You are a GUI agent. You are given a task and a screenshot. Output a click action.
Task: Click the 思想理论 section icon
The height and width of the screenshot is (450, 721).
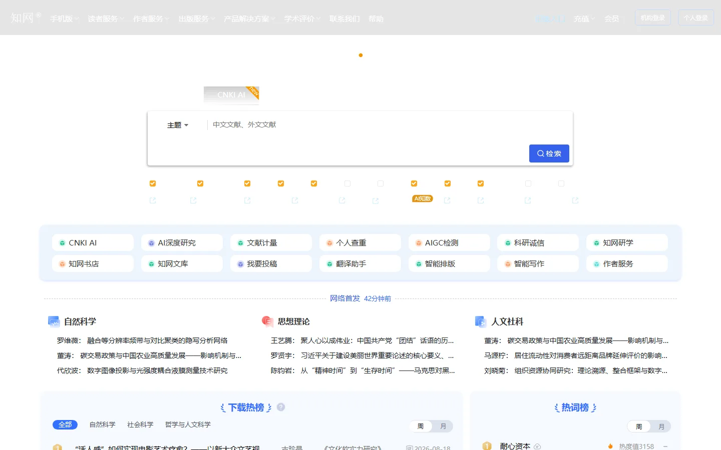(x=267, y=321)
